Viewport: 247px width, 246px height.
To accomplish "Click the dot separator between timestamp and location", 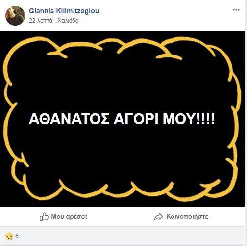I will [x=55, y=21].
